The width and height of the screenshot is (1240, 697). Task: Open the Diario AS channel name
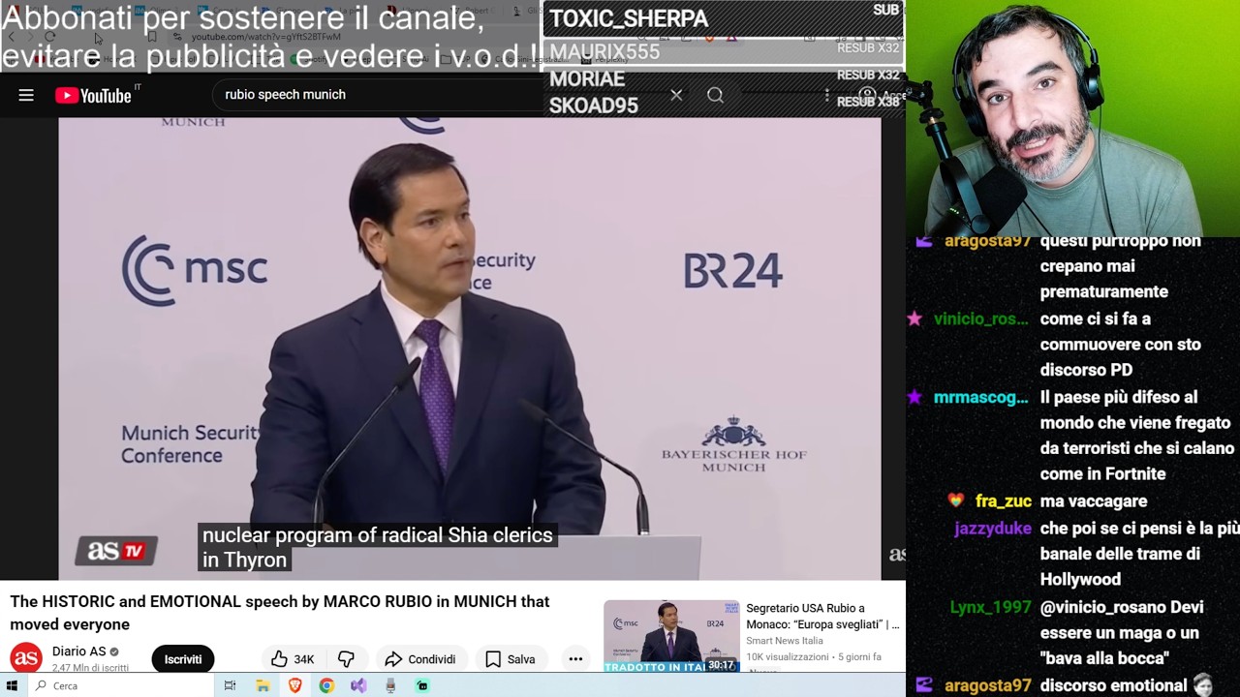78,652
